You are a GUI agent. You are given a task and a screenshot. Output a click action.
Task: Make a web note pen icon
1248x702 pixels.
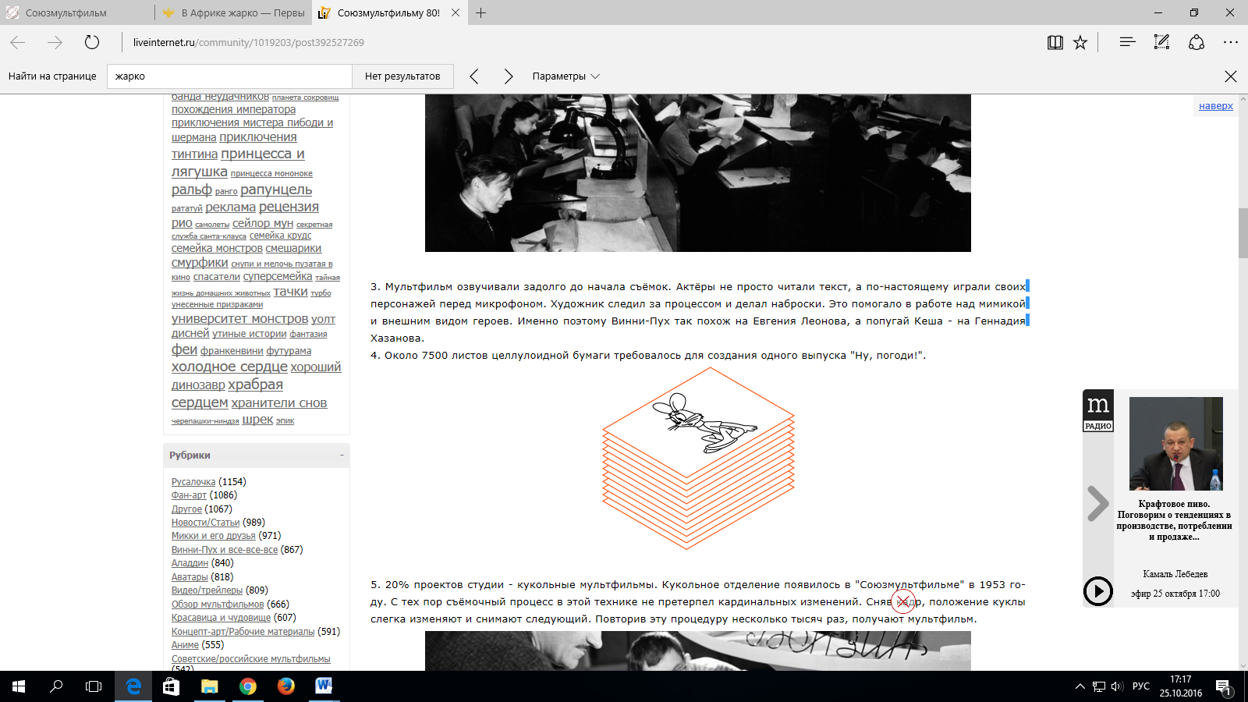[x=1161, y=42]
